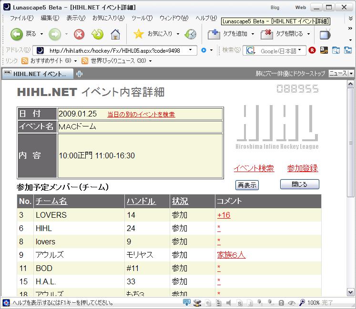Click the new tab plus icon
Screen dimensions: 356x309
coord(80,74)
